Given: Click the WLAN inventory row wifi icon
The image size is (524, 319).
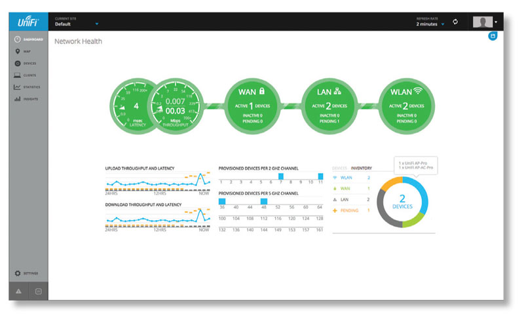Looking at the screenshot, I should (x=335, y=178).
